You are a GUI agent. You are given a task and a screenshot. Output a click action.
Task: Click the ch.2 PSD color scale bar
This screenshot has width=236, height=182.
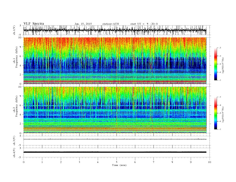pyautogui.click(x=216, y=113)
